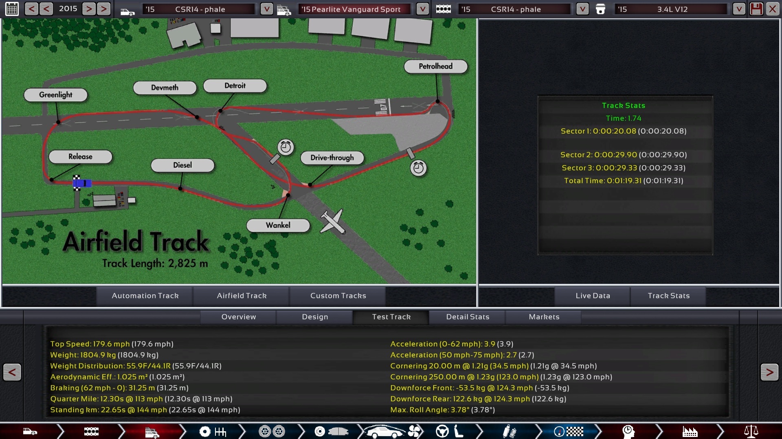
Task: Select the factory step icon
Action: click(x=690, y=431)
